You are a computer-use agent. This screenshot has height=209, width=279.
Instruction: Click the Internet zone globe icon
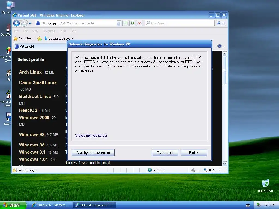pyautogui.click(x=150, y=170)
